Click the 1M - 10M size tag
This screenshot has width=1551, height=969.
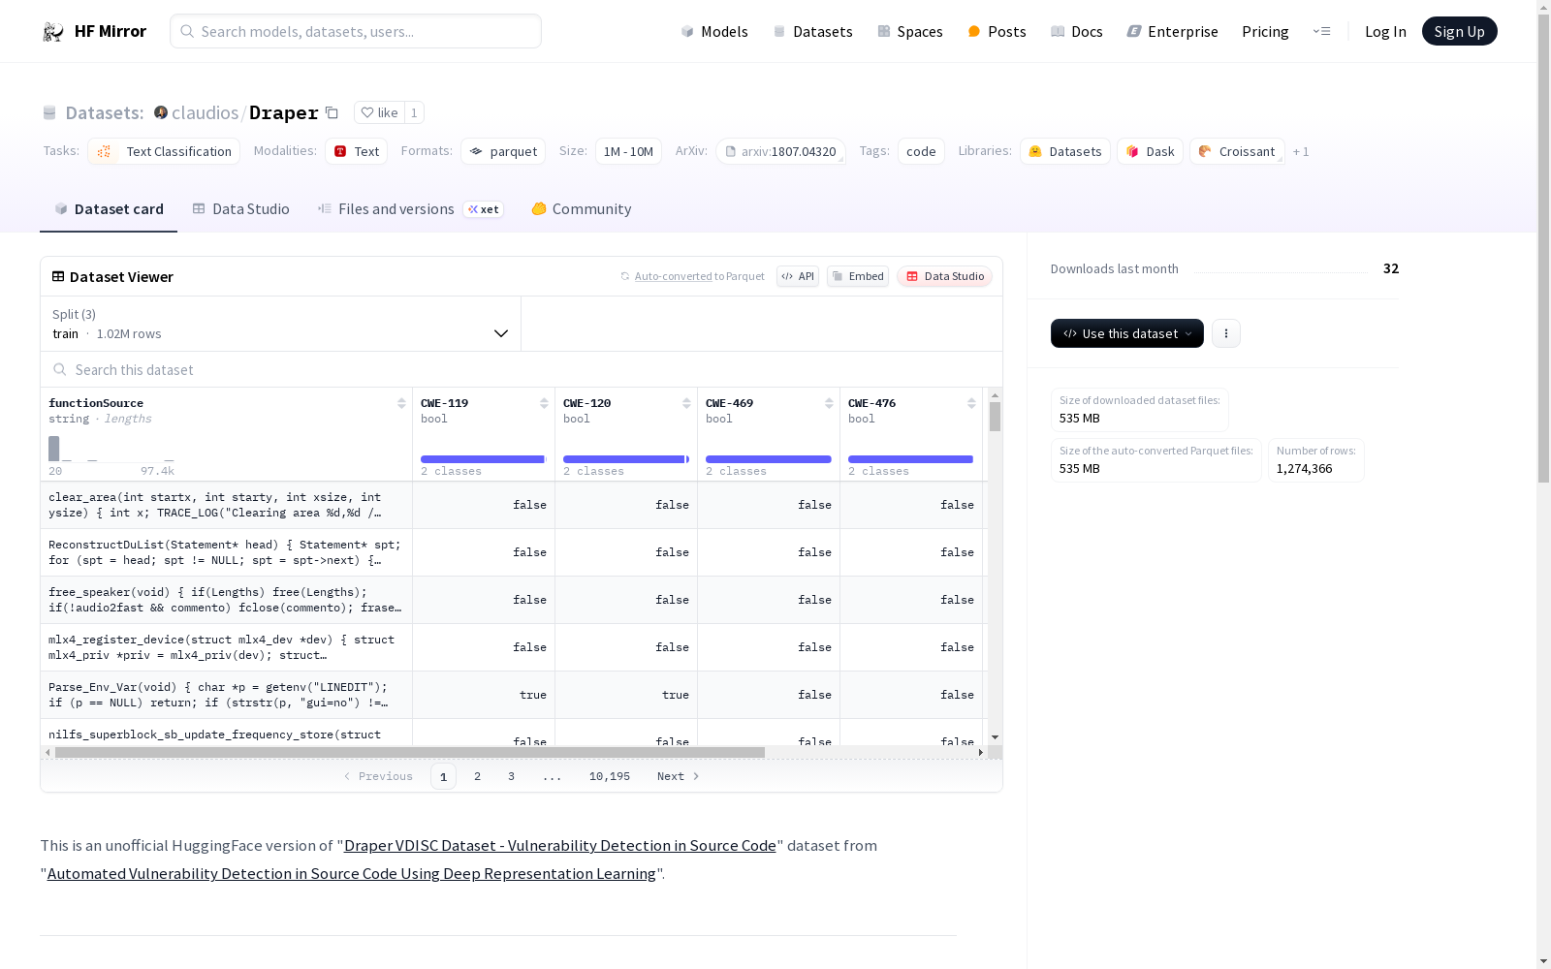coord(628,151)
